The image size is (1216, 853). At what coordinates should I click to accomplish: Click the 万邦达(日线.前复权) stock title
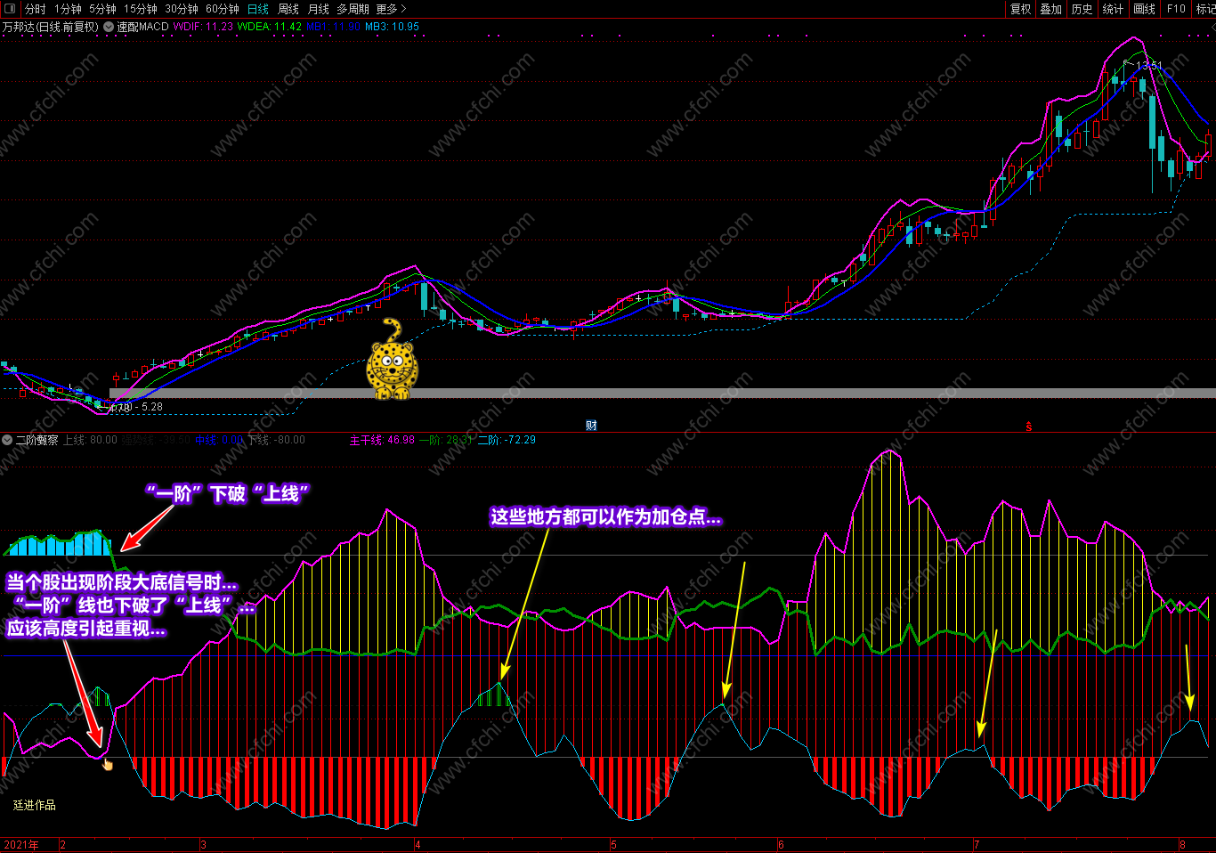click(50, 27)
